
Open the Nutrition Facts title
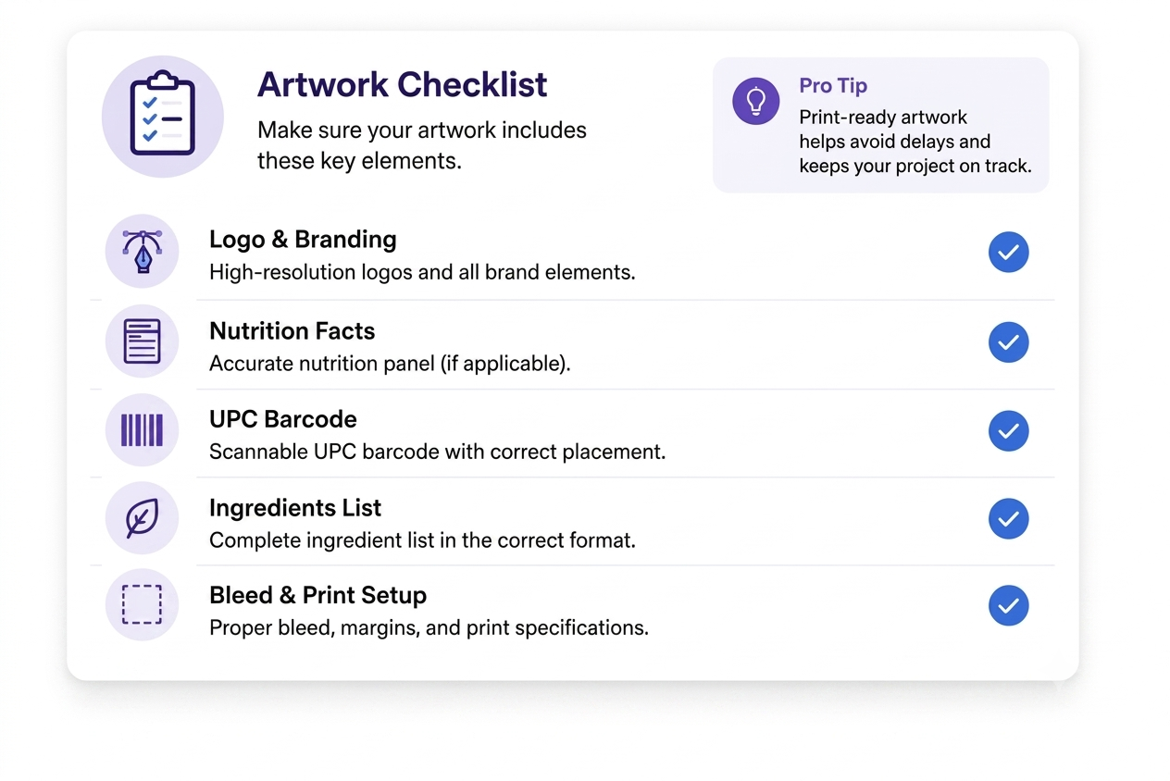[292, 330]
